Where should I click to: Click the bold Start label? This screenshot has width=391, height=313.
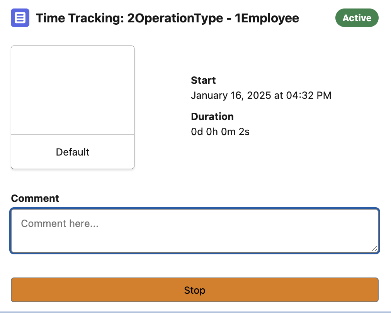(203, 80)
